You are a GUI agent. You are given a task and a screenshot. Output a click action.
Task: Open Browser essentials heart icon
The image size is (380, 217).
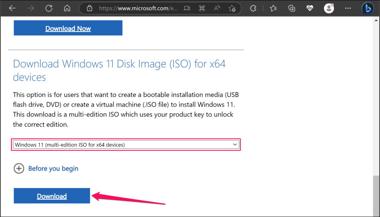pyautogui.click(x=310, y=8)
